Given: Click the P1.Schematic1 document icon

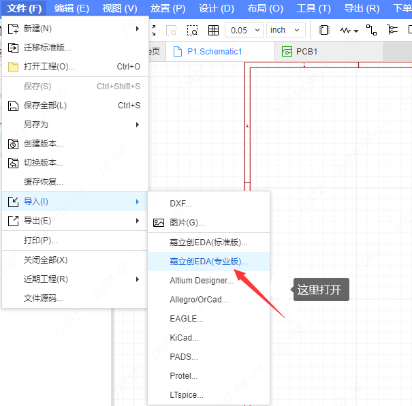Looking at the screenshot, I should tap(178, 52).
